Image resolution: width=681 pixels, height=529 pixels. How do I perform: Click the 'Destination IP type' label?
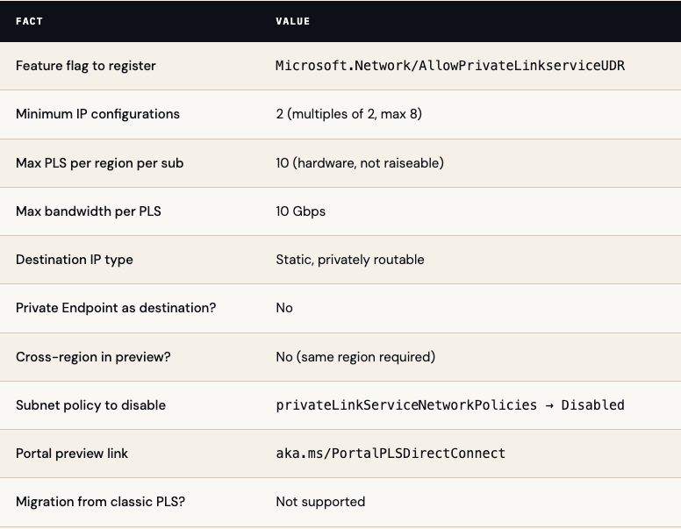click(x=75, y=260)
